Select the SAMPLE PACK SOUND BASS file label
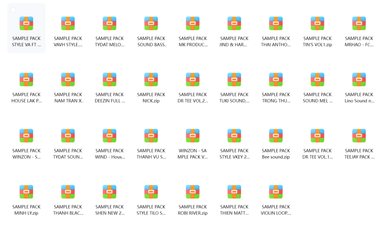 tap(151, 41)
